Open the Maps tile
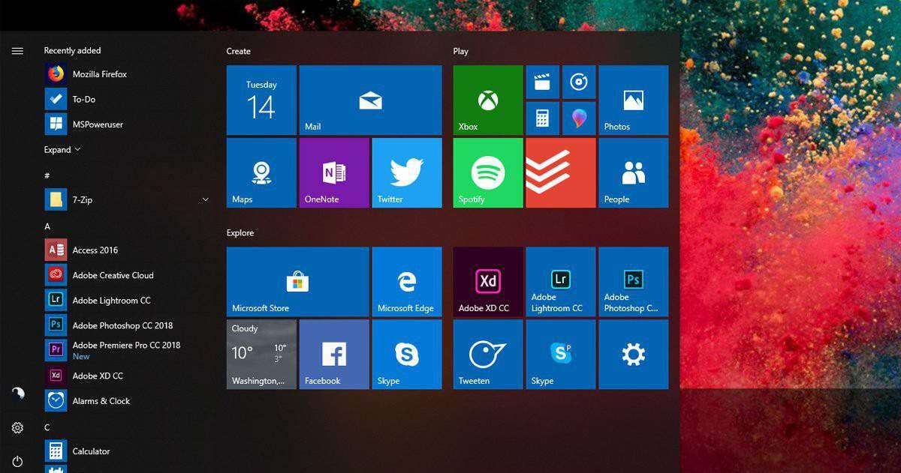901x473 pixels. click(x=261, y=172)
